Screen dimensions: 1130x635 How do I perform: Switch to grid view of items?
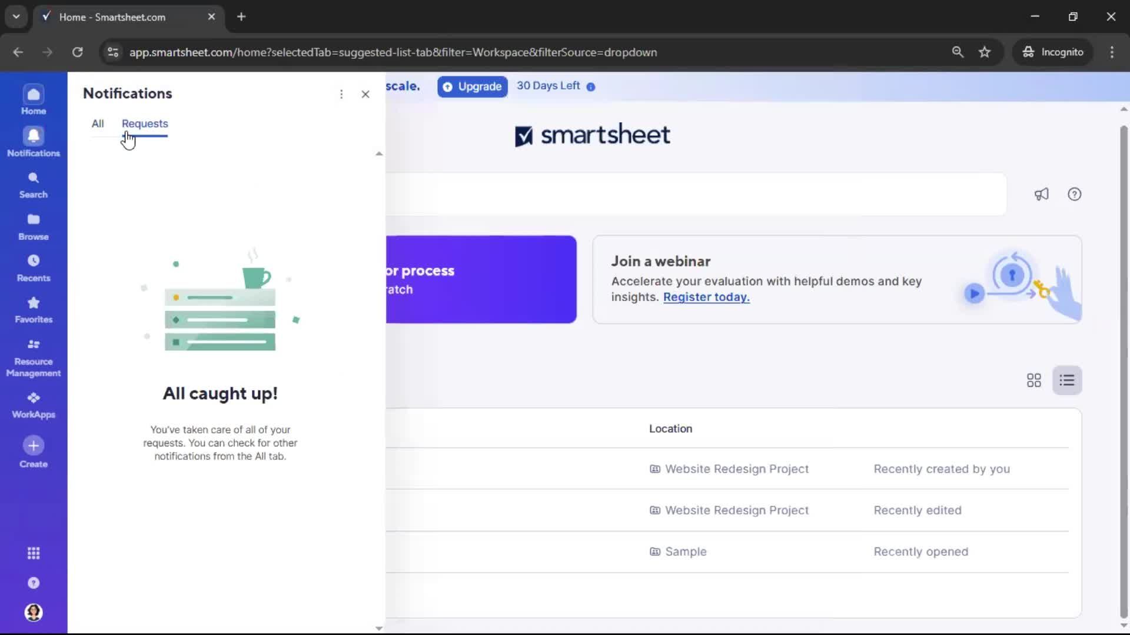1033,380
